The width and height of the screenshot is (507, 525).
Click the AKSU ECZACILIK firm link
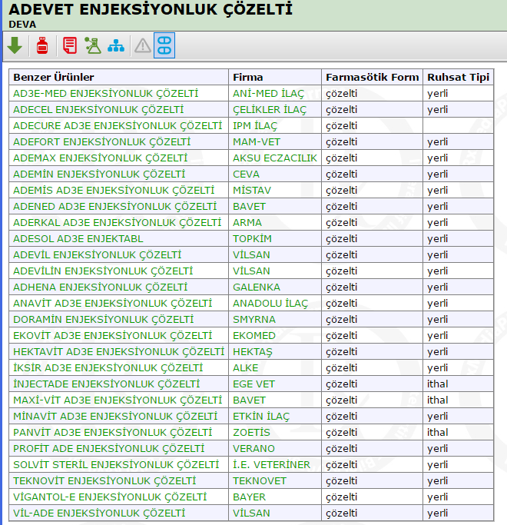(274, 158)
